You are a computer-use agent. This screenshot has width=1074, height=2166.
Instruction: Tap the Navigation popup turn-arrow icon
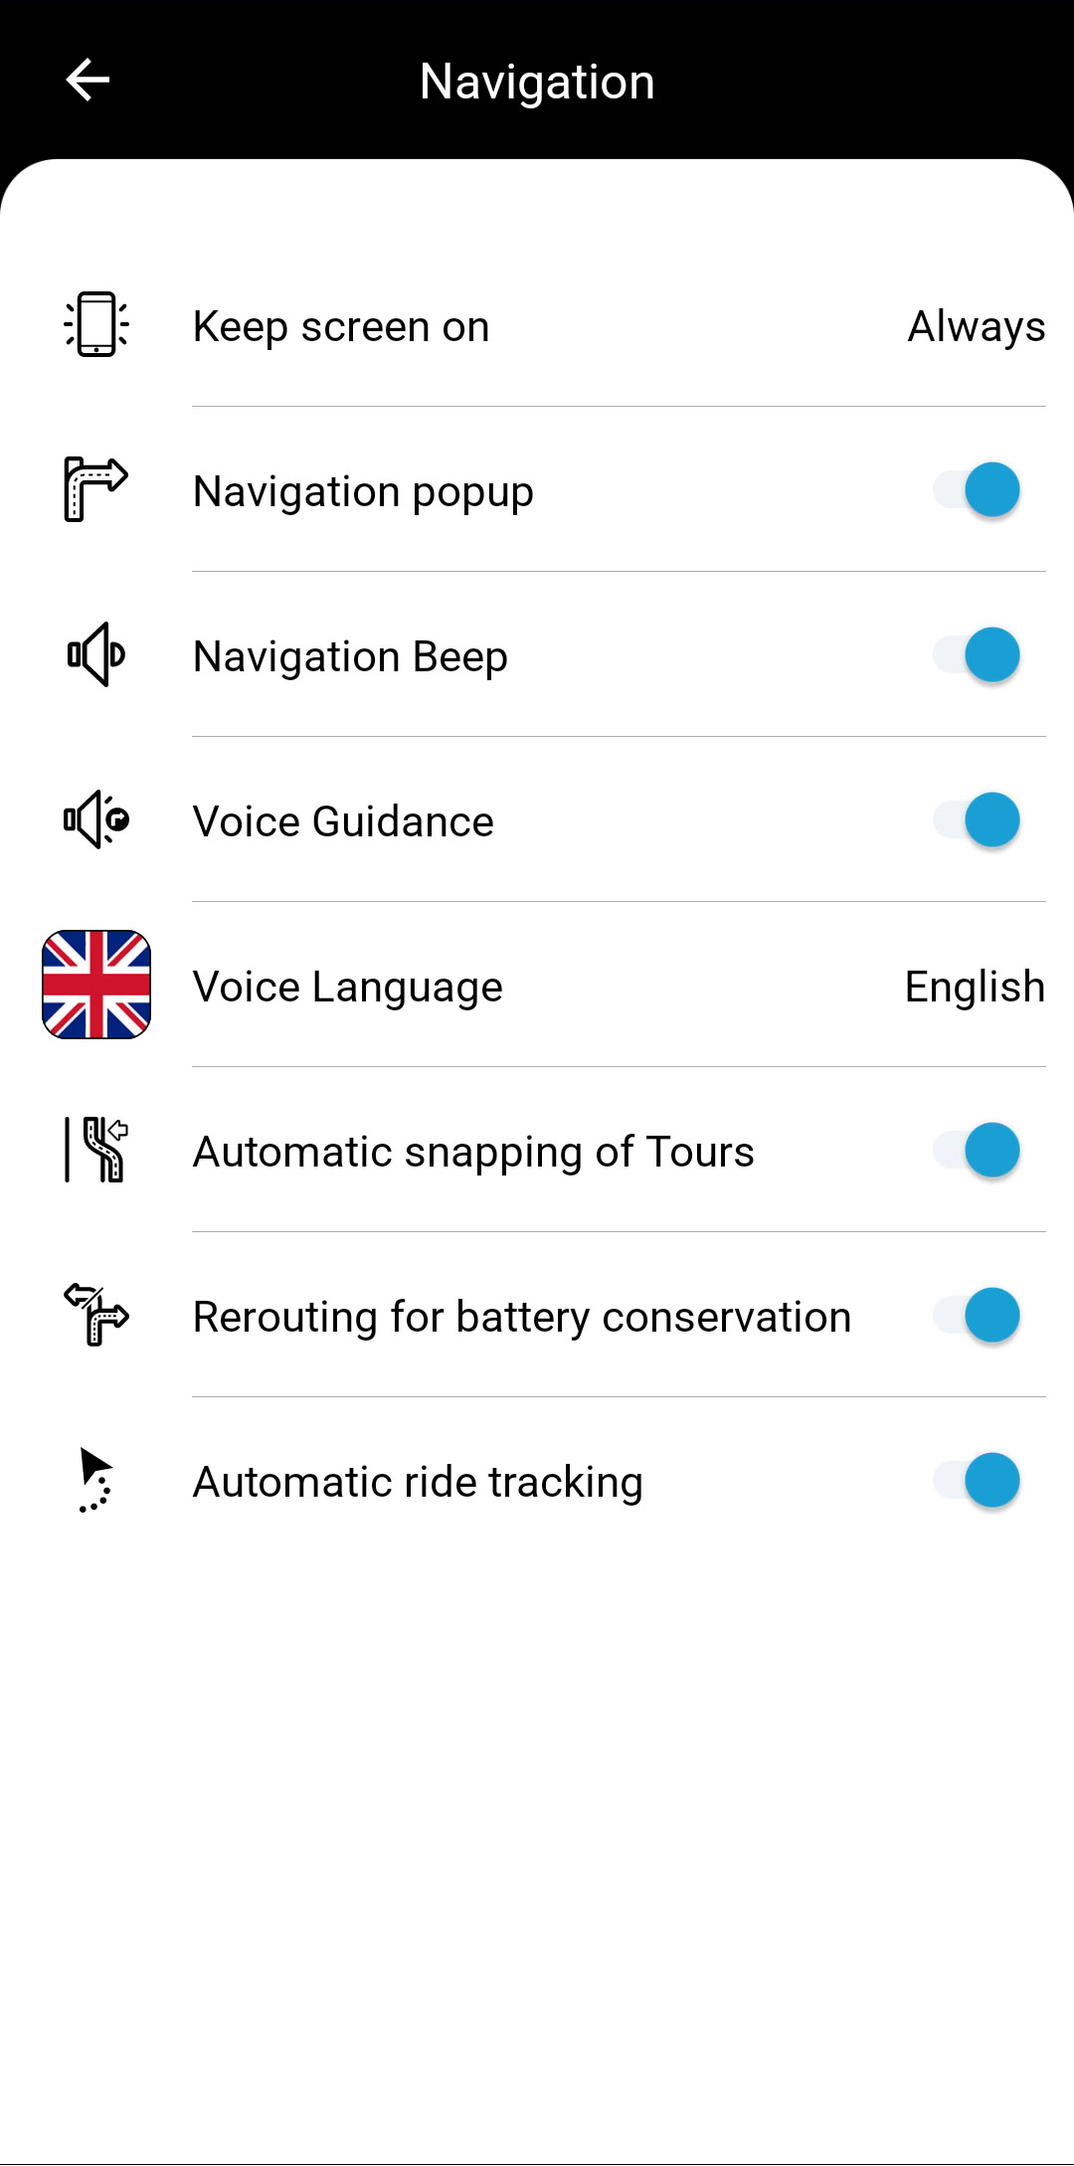click(96, 489)
